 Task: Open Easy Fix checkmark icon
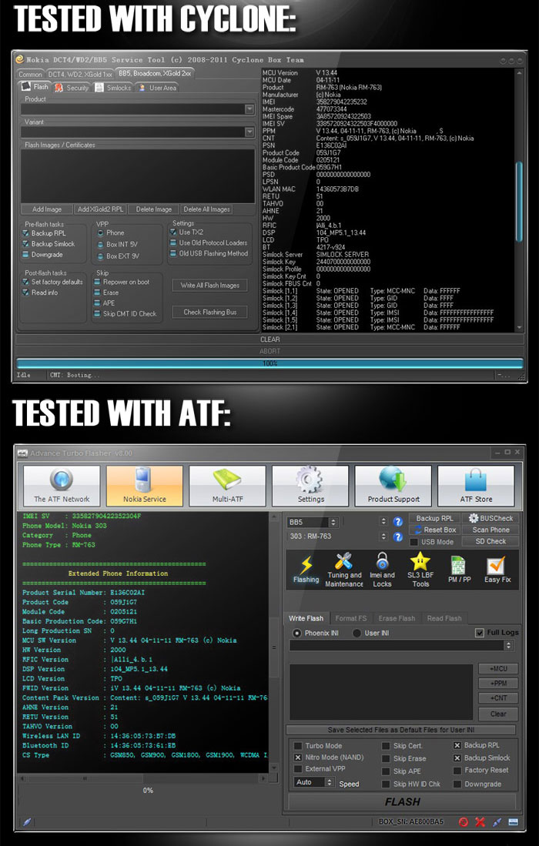[x=496, y=566]
